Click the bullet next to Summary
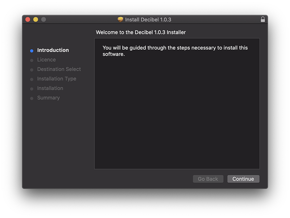The image size is (290, 218). [32, 98]
